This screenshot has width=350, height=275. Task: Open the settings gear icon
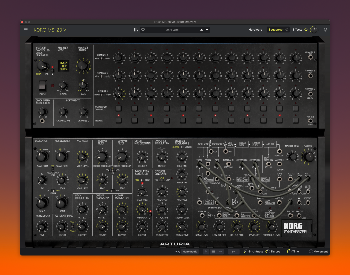point(325,30)
